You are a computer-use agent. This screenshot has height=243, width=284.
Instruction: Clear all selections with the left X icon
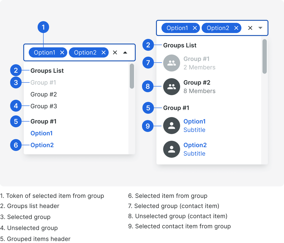[x=115, y=52]
